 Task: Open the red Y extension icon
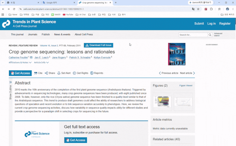[x=206, y=9]
